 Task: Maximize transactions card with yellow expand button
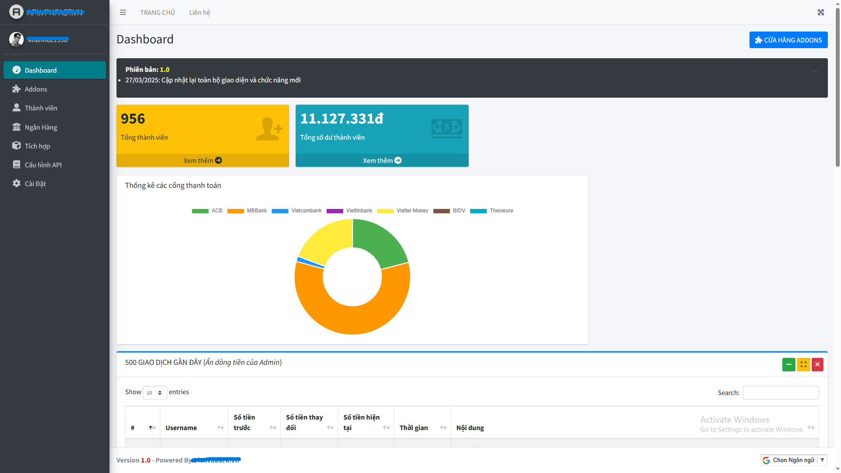(x=803, y=364)
